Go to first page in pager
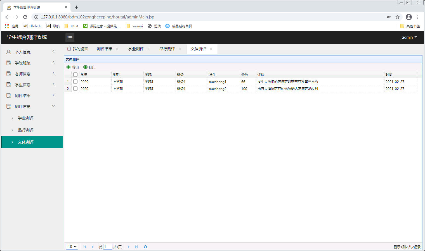The image size is (425, 251). click(x=85, y=247)
